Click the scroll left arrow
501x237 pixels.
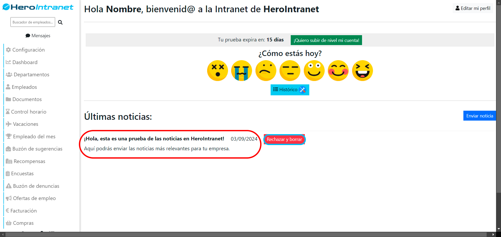(2, 234)
